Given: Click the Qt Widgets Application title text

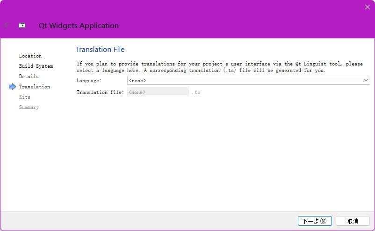Looking at the screenshot, I should tap(79, 26).
